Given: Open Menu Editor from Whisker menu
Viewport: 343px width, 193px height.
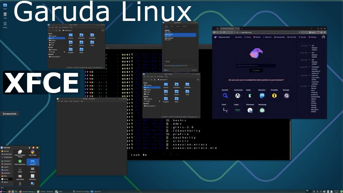Looking at the screenshot, I should (x=32, y=177).
